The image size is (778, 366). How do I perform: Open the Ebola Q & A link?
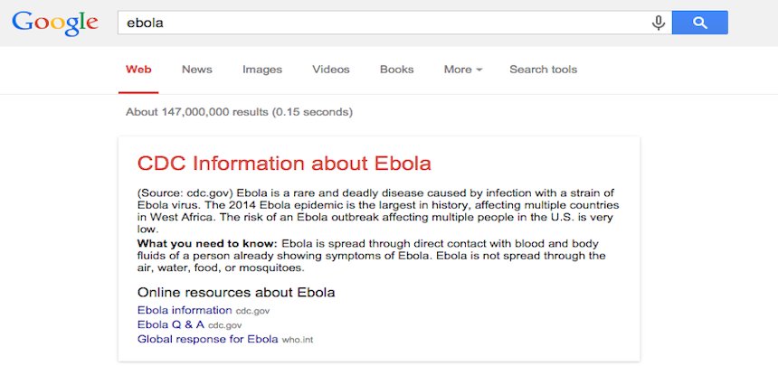click(x=171, y=324)
